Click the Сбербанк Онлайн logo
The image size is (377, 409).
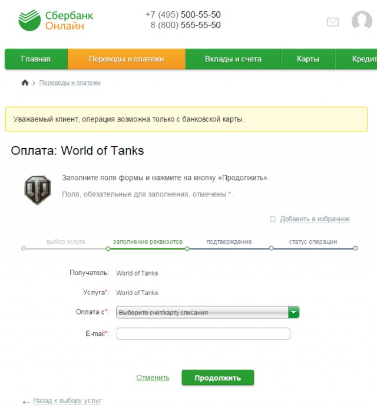click(x=56, y=20)
